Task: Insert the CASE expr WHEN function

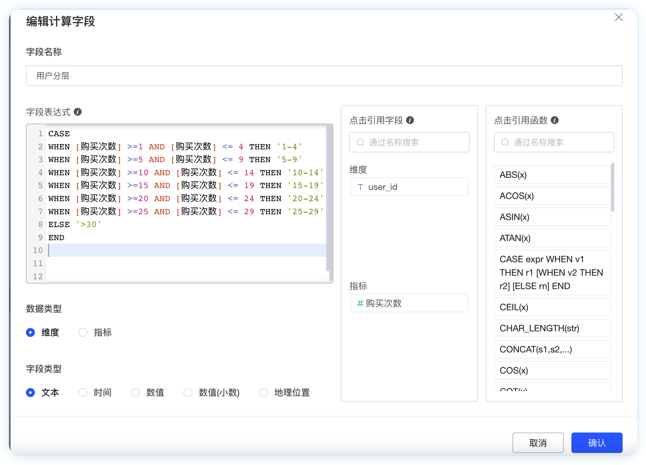Action: tap(552, 272)
